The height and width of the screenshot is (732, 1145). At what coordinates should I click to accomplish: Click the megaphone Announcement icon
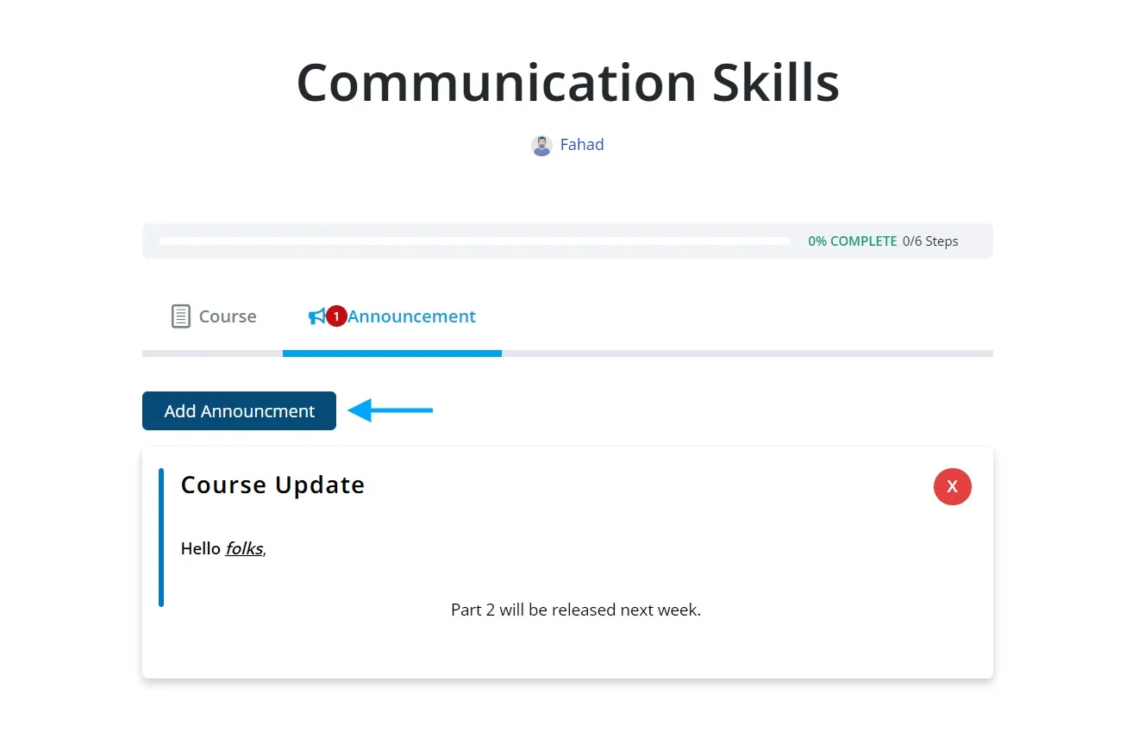click(318, 316)
